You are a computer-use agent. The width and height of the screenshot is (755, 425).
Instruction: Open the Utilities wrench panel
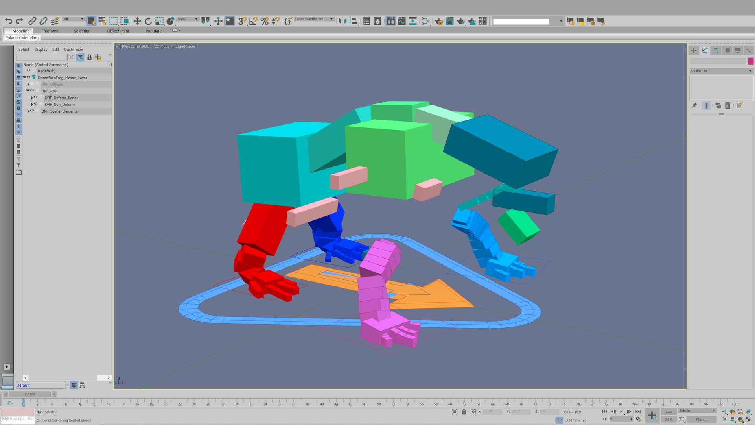(748, 50)
